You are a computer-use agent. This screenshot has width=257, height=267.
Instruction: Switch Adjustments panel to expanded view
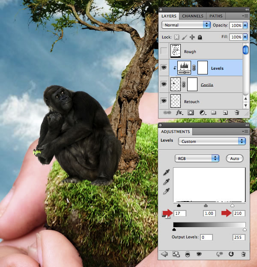176,254
